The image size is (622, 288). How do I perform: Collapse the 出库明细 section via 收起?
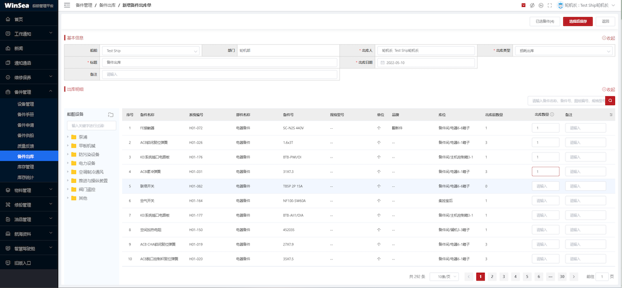coord(608,90)
